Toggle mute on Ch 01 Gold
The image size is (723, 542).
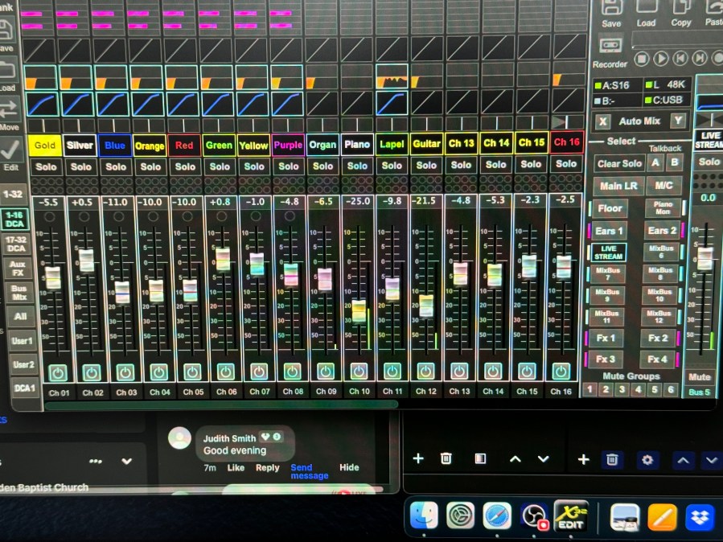pos(56,372)
